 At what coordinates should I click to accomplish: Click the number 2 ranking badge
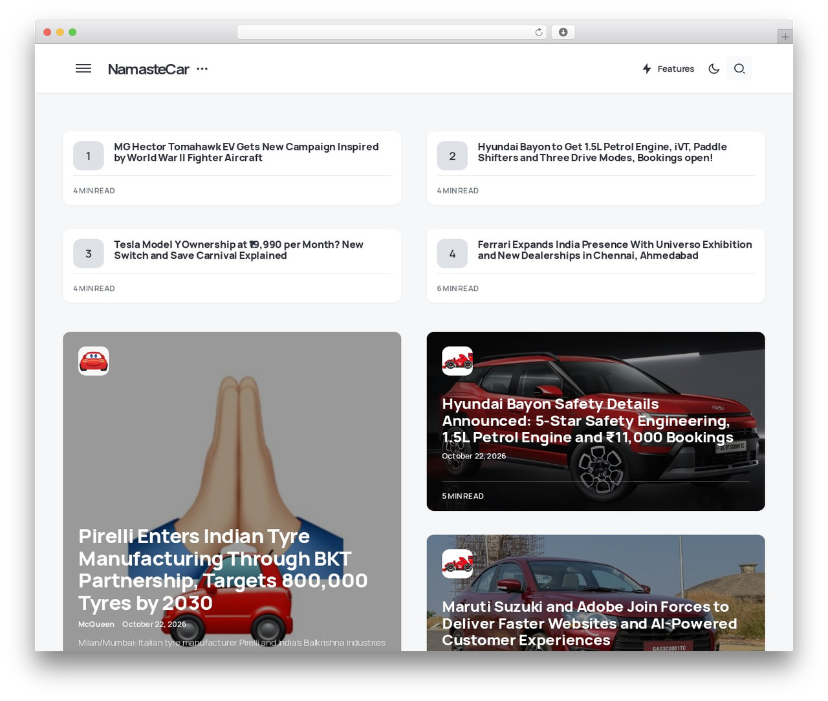coord(452,156)
